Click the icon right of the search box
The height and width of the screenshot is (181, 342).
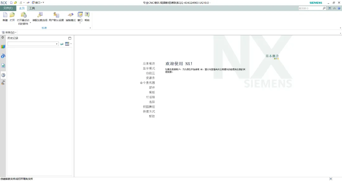pyautogui.click(x=330, y=8)
